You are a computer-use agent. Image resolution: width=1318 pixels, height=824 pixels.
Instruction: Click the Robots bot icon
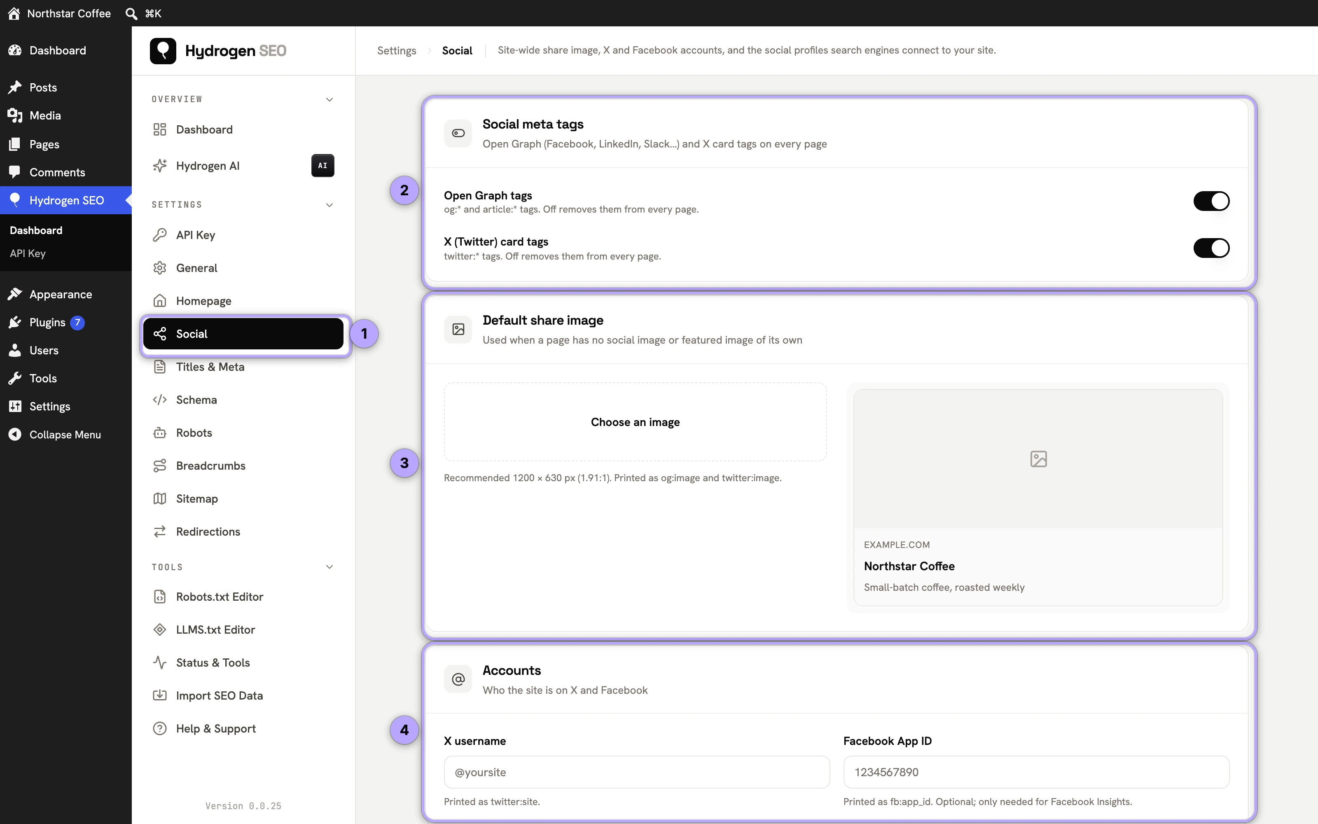(159, 433)
